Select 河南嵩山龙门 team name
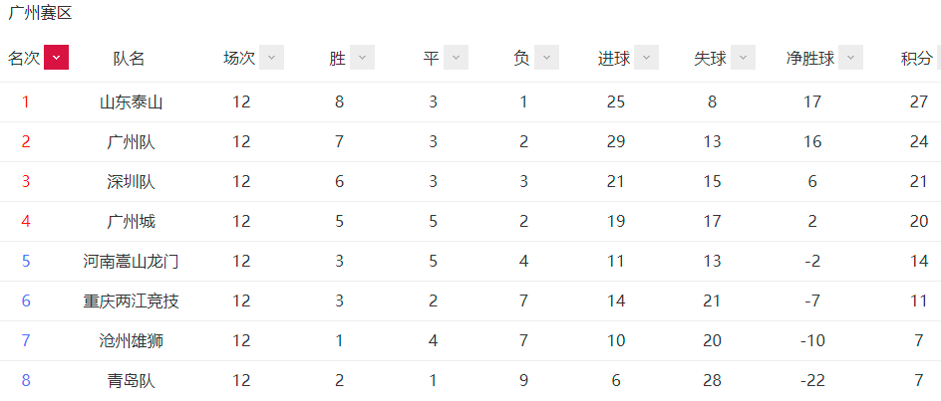 click(x=131, y=262)
